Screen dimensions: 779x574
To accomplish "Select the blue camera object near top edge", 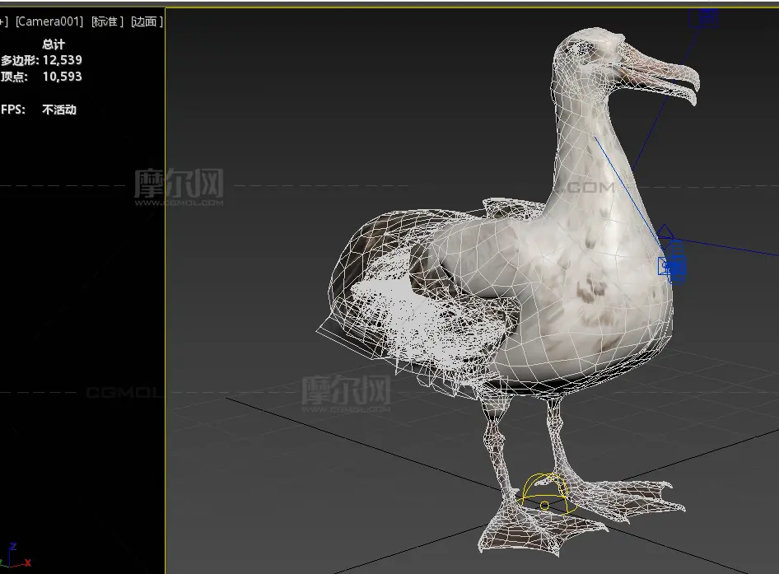I will (707, 17).
